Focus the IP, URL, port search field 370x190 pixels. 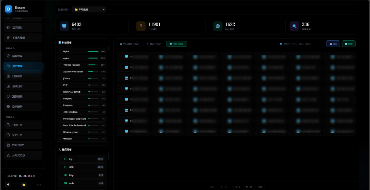click(x=301, y=44)
